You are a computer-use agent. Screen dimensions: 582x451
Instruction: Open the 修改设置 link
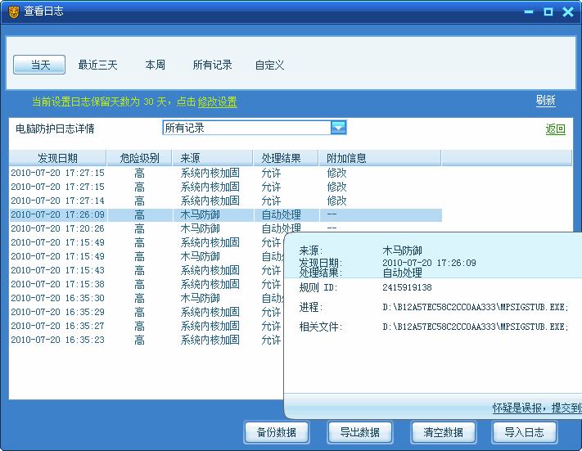pyautogui.click(x=217, y=101)
